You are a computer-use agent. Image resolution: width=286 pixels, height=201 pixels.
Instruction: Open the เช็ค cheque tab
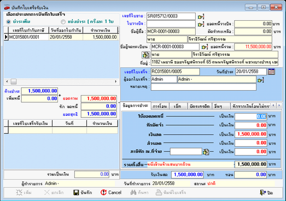coord(178,107)
